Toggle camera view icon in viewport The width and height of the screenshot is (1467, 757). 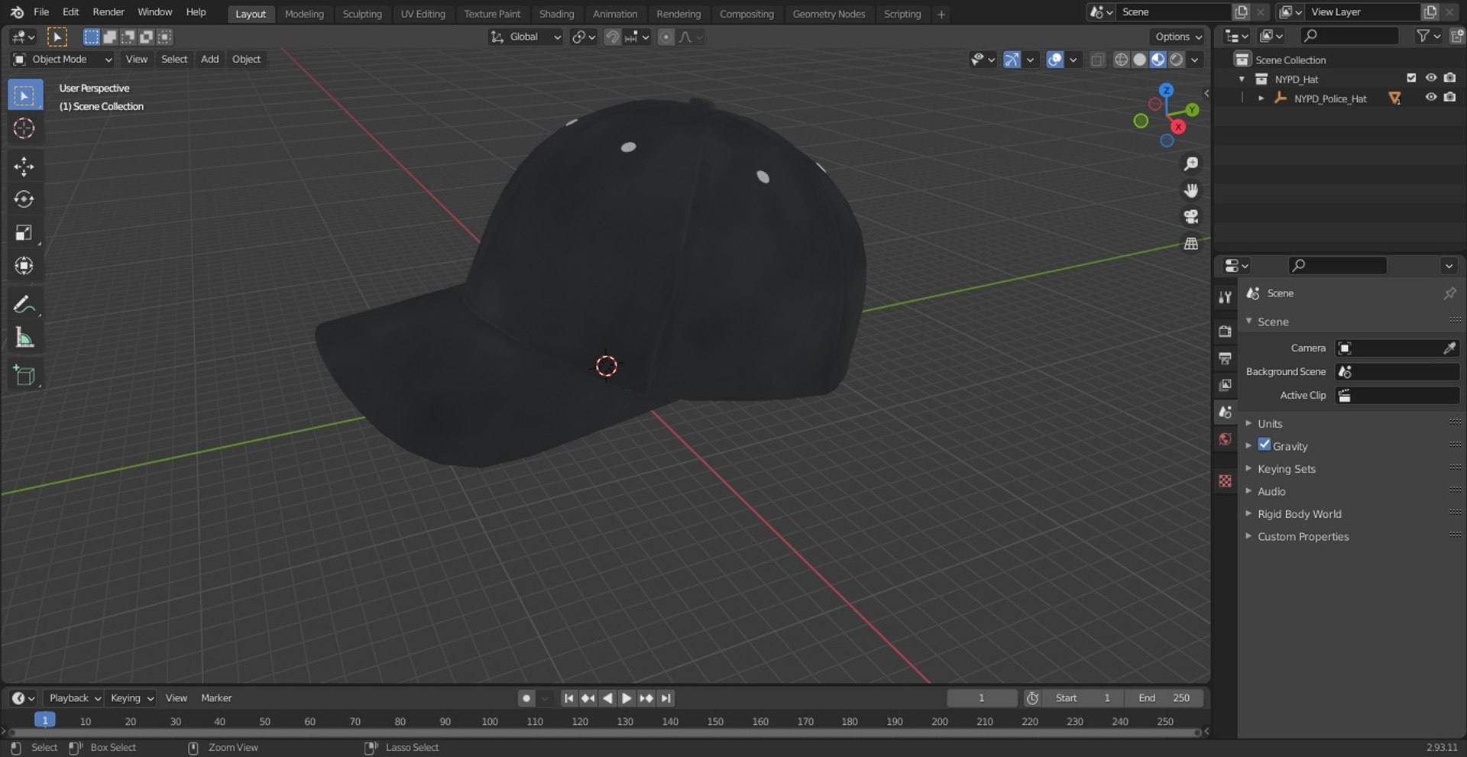pos(1190,217)
